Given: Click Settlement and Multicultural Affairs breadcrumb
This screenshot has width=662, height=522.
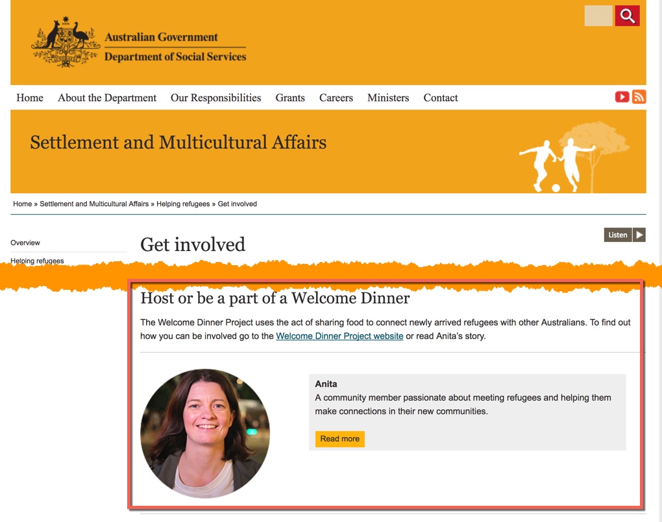Looking at the screenshot, I should click(x=94, y=204).
